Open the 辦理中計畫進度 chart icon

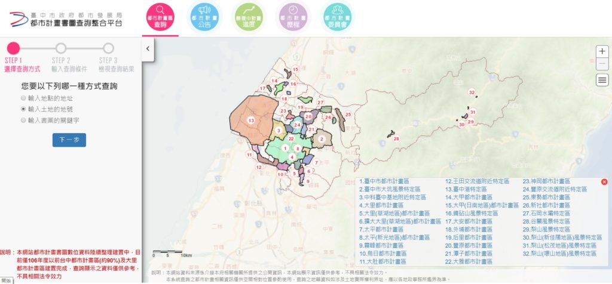point(249,17)
